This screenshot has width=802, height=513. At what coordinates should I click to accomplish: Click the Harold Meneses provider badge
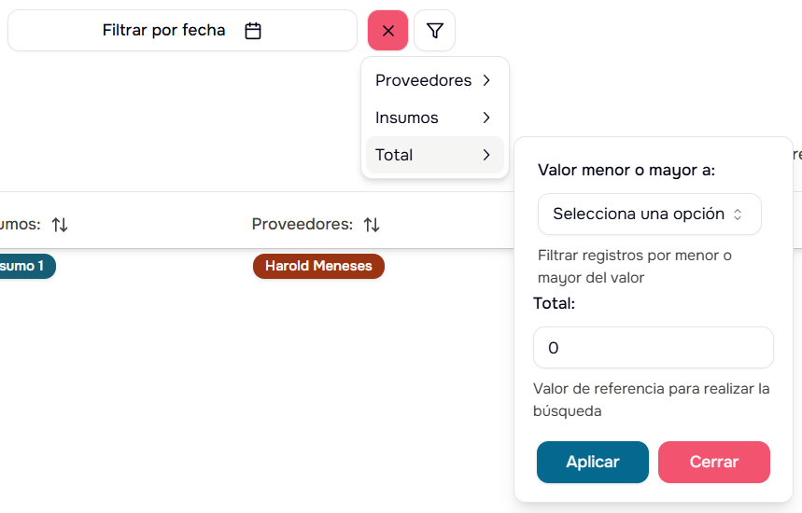[x=318, y=266]
